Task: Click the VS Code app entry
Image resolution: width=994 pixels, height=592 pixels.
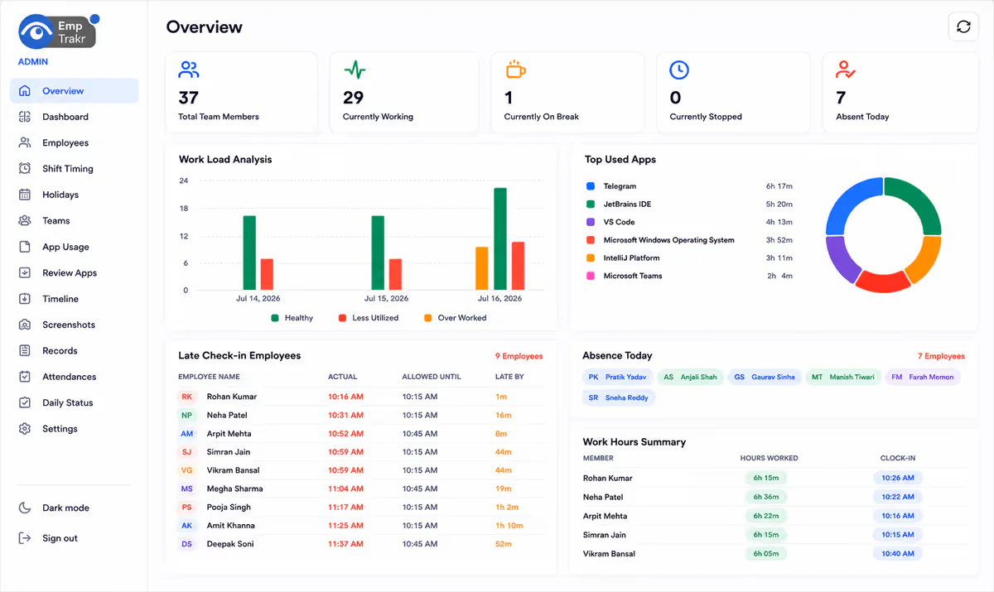Action: click(x=619, y=222)
